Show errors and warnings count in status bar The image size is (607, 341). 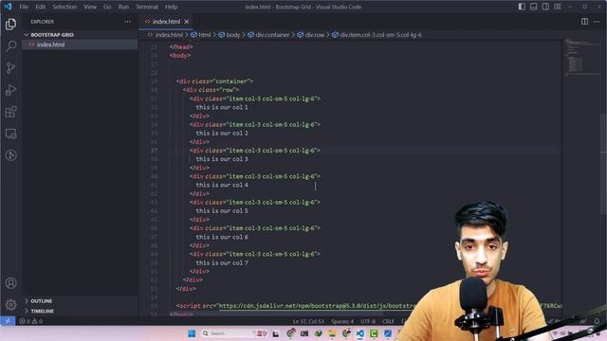click(x=30, y=321)
